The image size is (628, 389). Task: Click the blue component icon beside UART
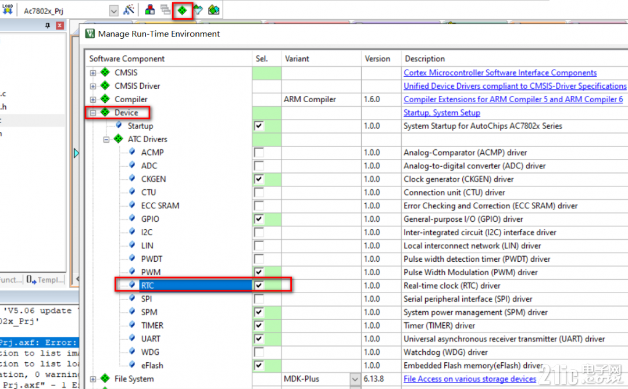[132, 338]
